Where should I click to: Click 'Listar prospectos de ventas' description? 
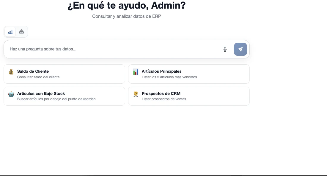pos(164,99)
